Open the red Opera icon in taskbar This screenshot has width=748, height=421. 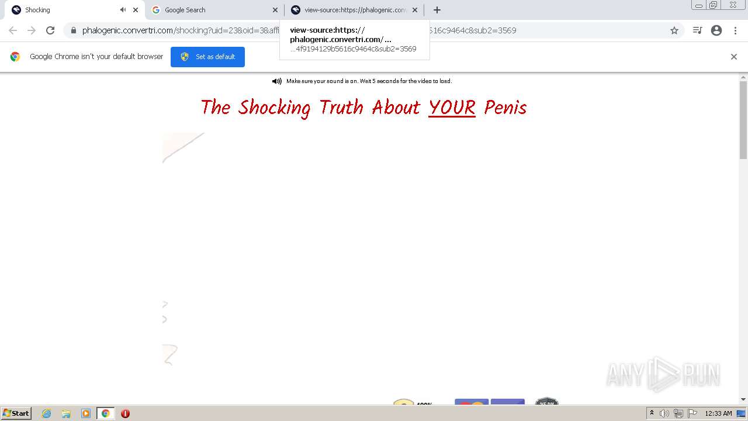coord(125,413)
